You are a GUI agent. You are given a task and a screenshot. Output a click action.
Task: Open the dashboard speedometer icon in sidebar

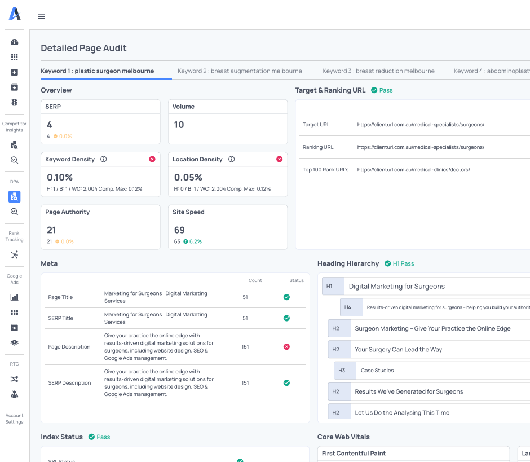(15, 42)
